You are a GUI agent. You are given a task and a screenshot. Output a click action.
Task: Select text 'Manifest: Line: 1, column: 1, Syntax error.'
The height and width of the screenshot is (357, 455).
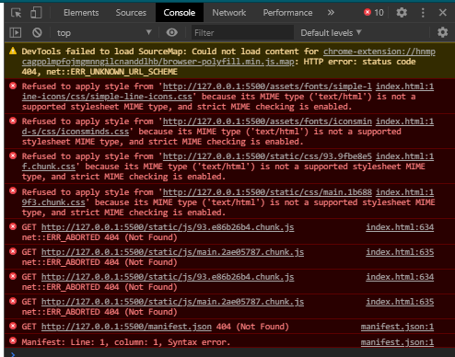126,342
